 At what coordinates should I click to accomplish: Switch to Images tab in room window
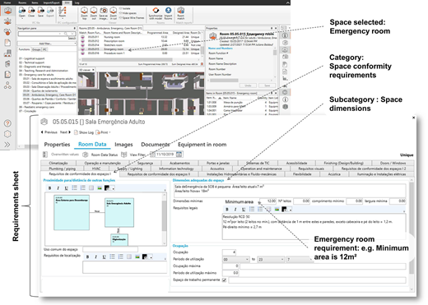click(x=123, y=145)
